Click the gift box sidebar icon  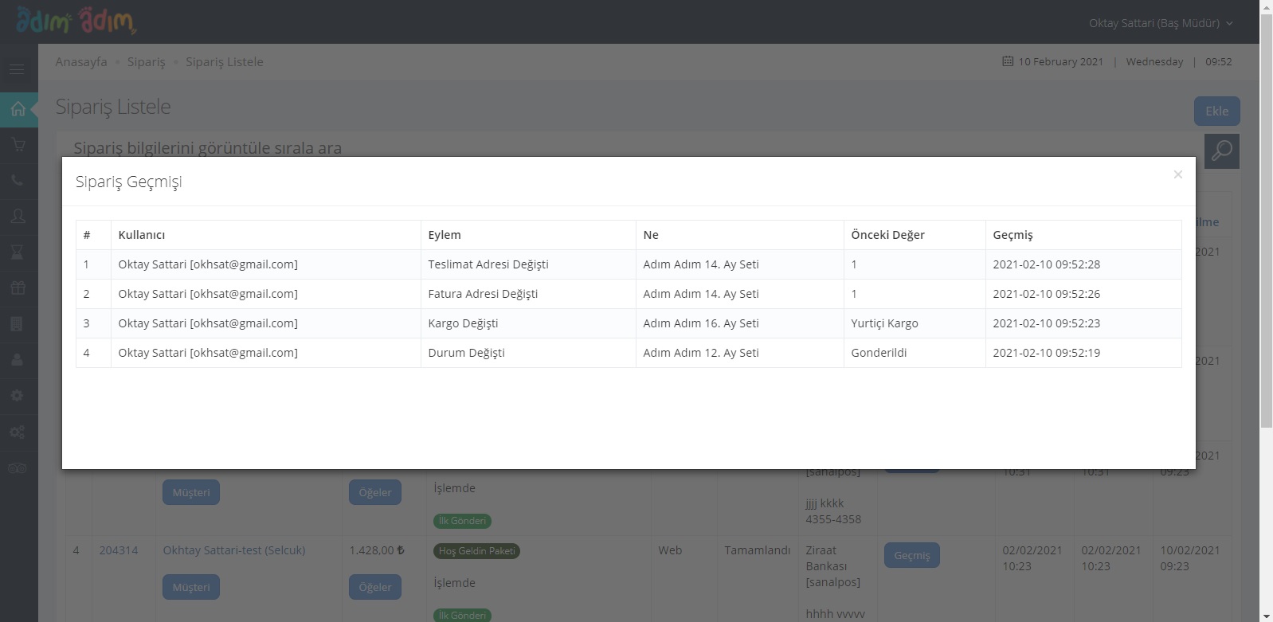coord(18,288)
